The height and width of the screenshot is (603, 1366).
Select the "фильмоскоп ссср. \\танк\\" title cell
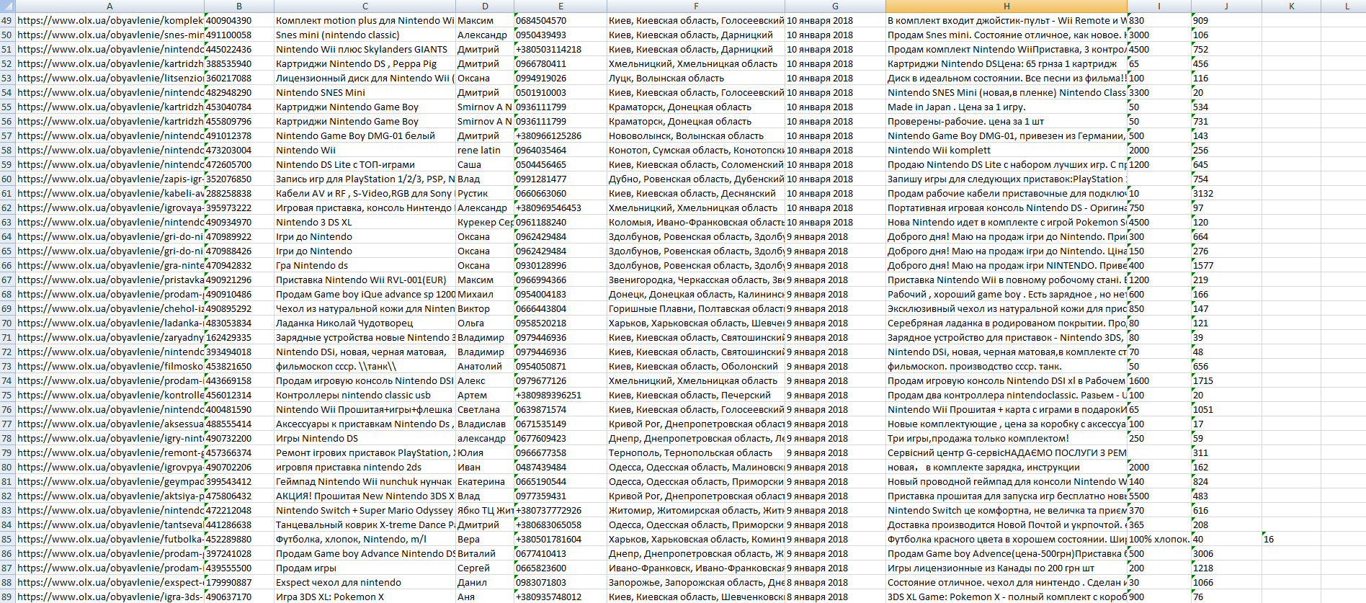coord(365,366)
